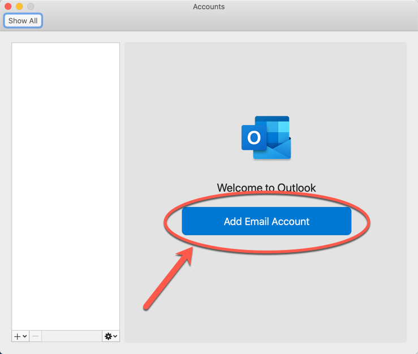
Task: Click the blue O tile in Outlook logo
Action: 254,138
